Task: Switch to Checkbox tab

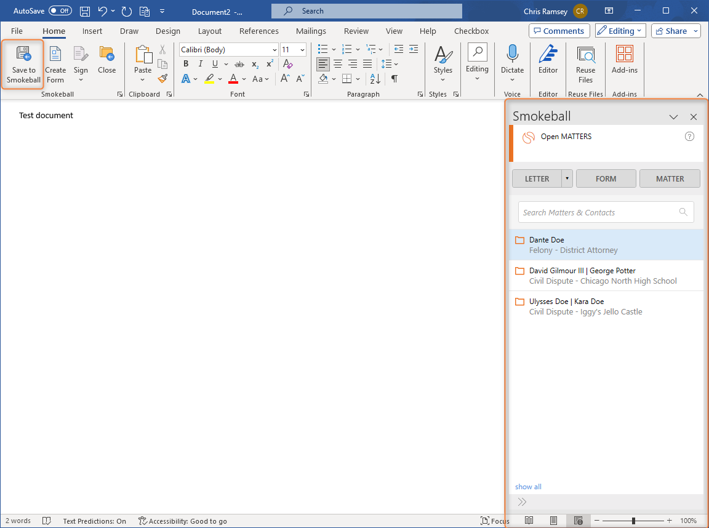Action: pos(471,31)
